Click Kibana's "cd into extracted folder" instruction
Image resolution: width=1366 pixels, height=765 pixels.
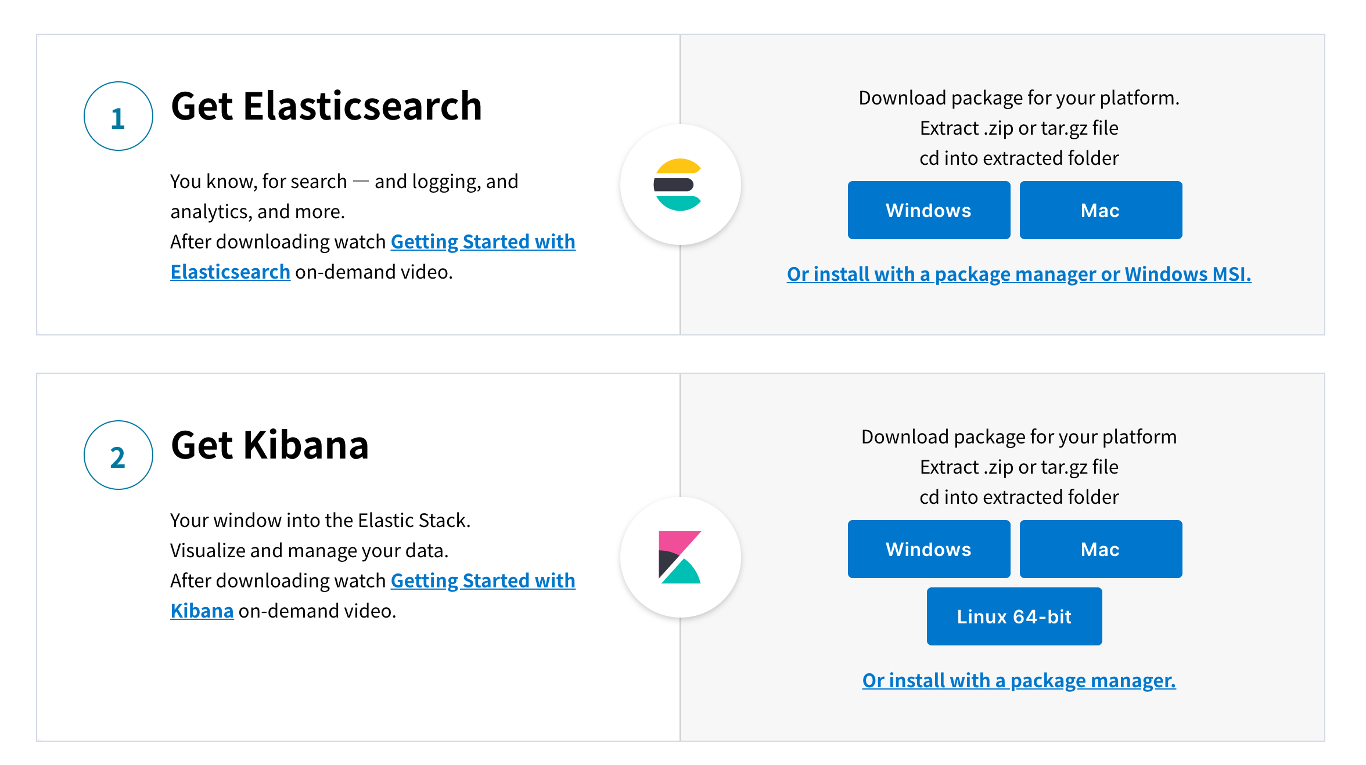coord(1019,497)
